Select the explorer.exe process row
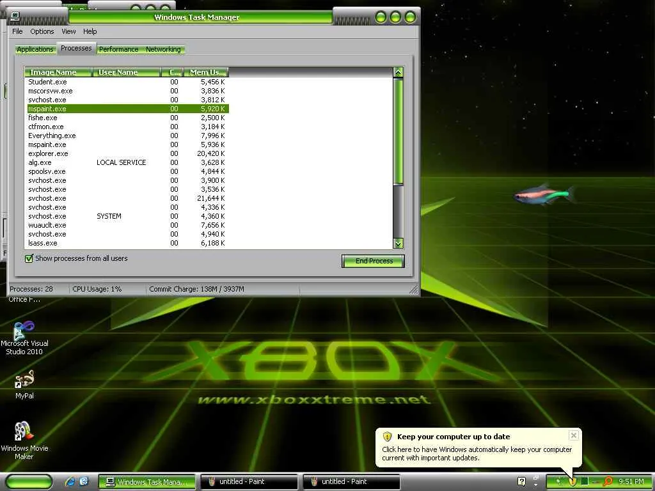The height and width of the screenshot is (491, 655). click(x=127, y=153)
